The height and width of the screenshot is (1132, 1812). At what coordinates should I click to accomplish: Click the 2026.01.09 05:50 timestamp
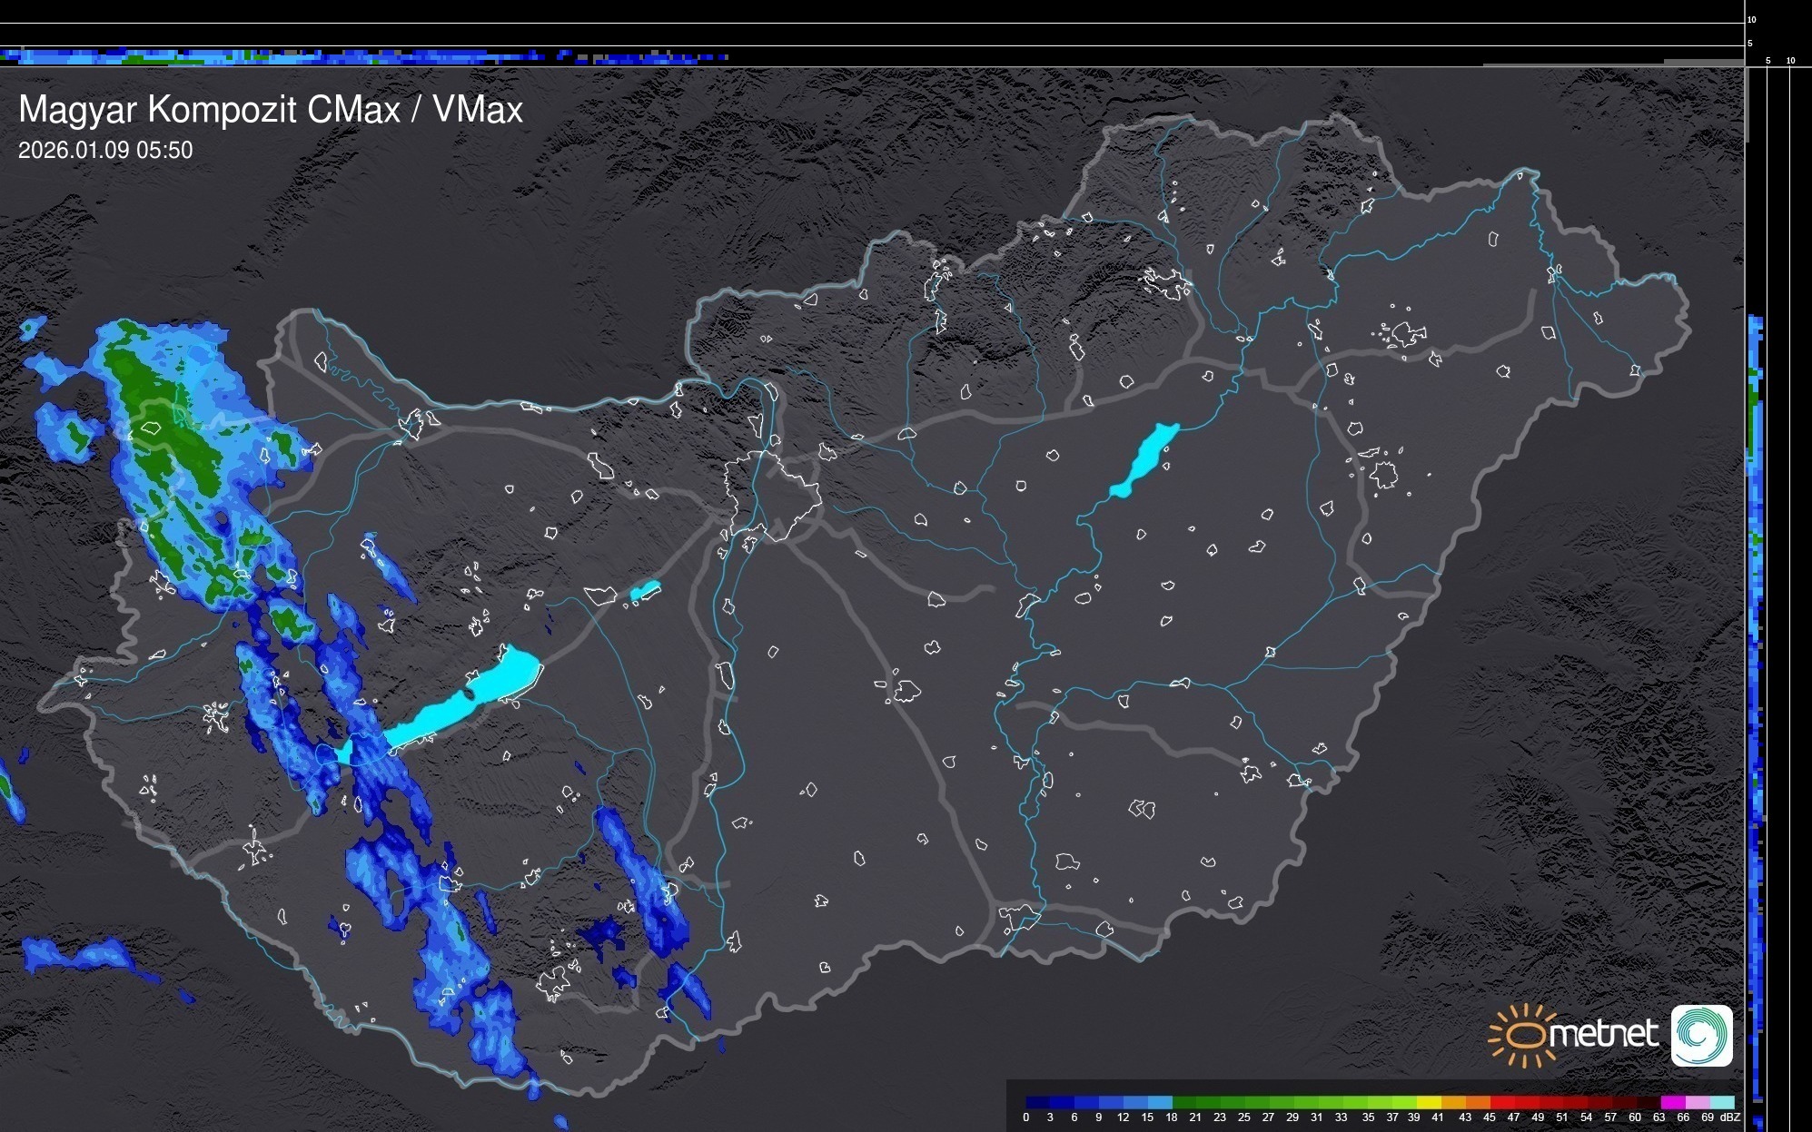point(105,151)
